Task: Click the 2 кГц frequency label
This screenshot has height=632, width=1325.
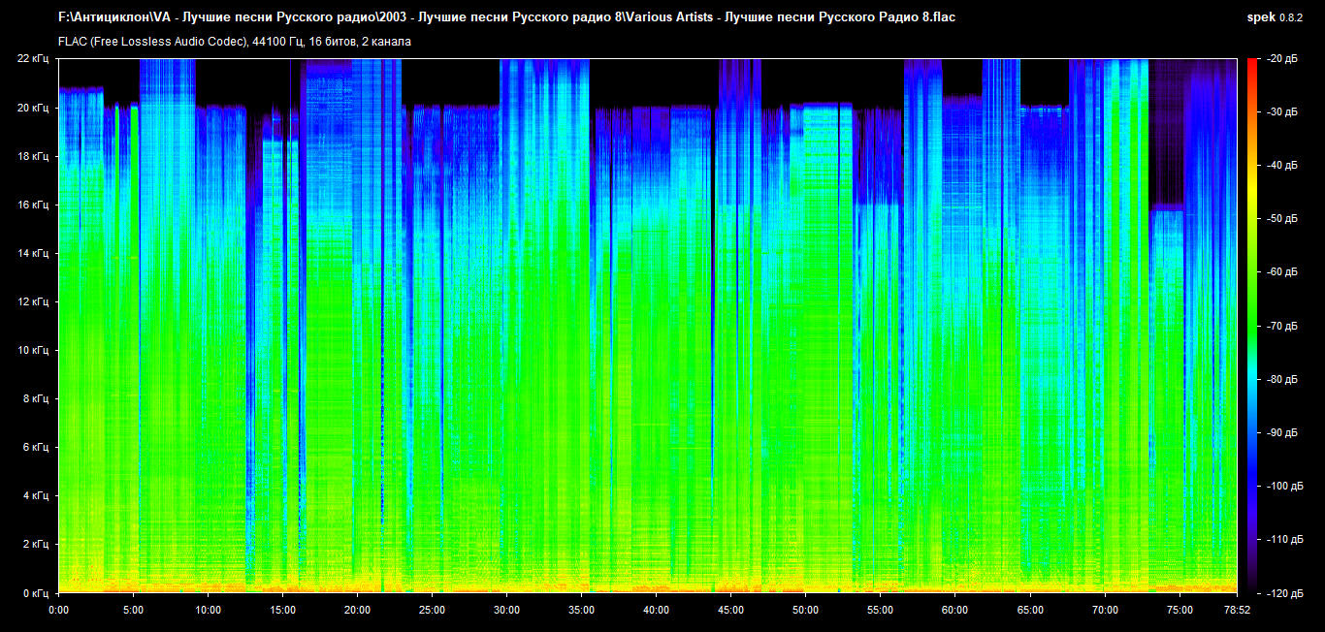Action: click(x=37, y=544)
